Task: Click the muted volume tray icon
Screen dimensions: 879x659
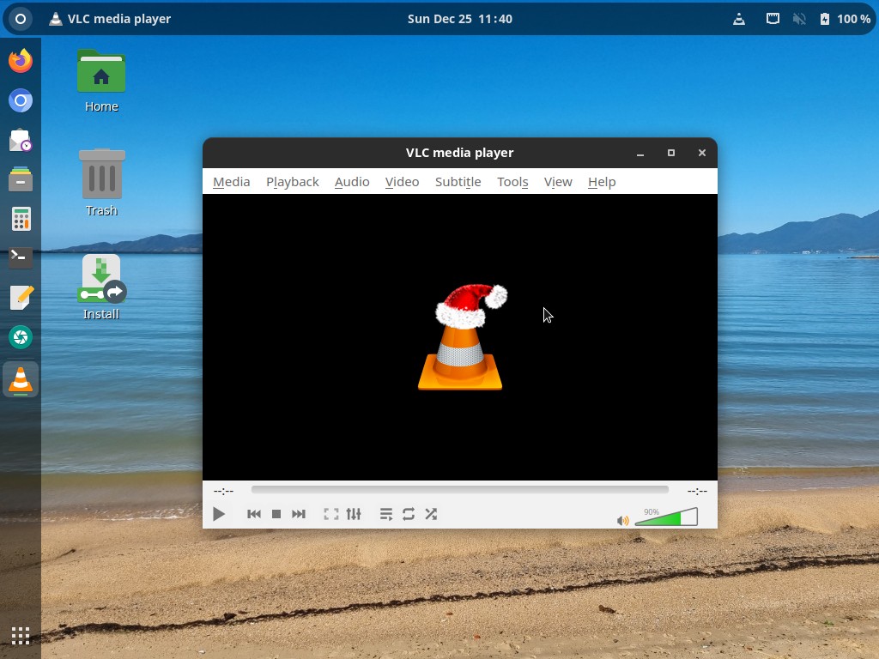Action: (799, 19)
